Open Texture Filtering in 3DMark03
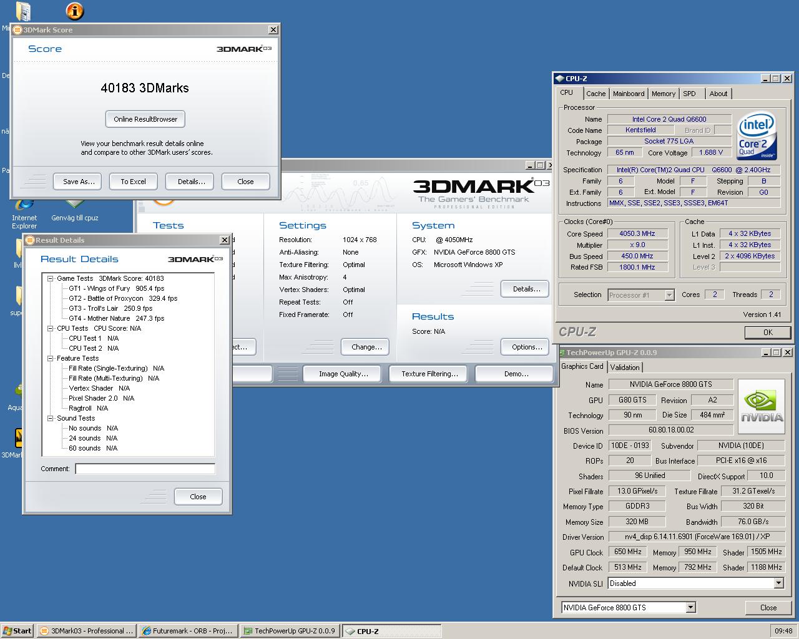799x639 pixels. pyautogui.click(x=429, y=374)
